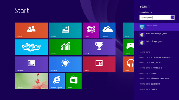Open the Photos app tile
This screenshot has height=100, width=179.
[x=65, y=30]
